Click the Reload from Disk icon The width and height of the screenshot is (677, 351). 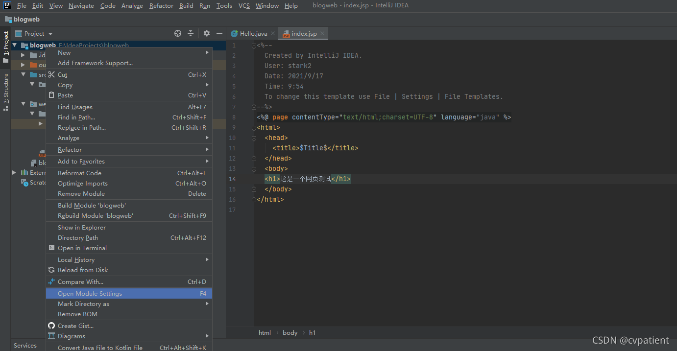point(51,270)
